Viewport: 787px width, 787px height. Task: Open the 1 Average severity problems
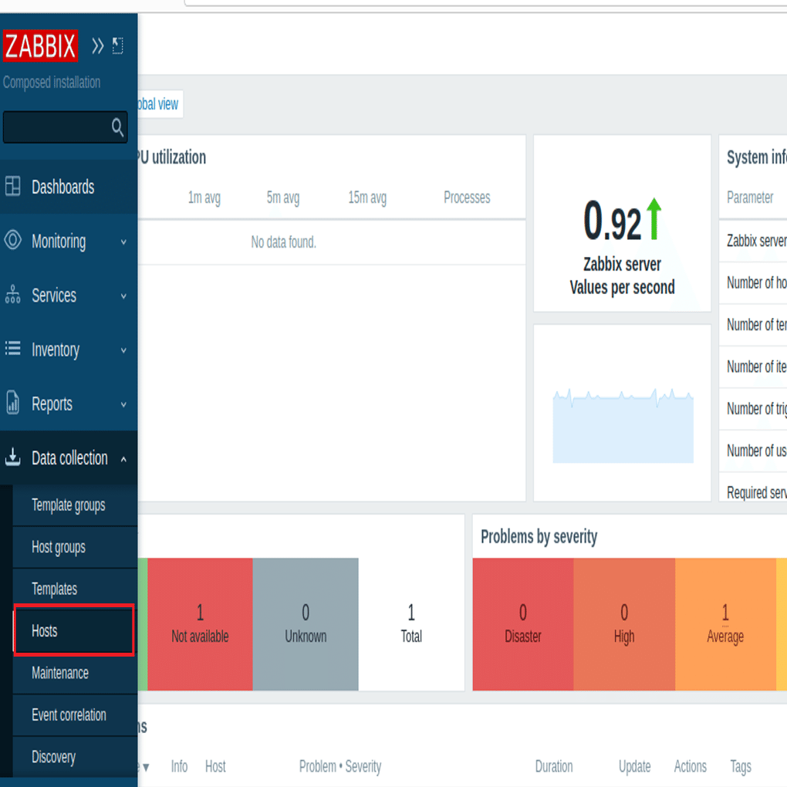[x=725, y=623]
